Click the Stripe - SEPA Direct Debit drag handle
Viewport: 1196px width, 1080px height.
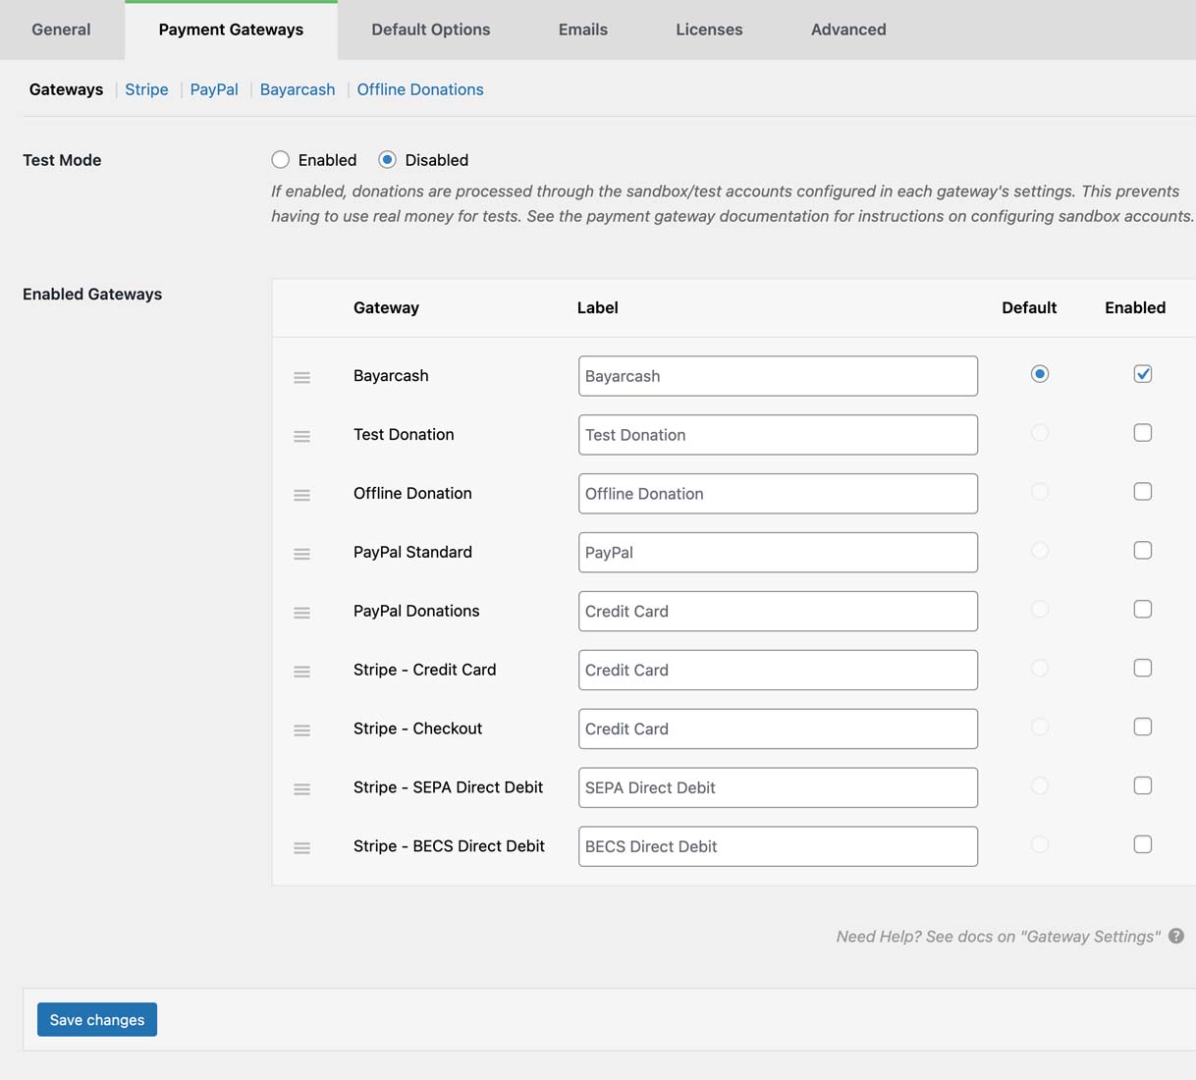pyautogui.click(x=302, y=789)
